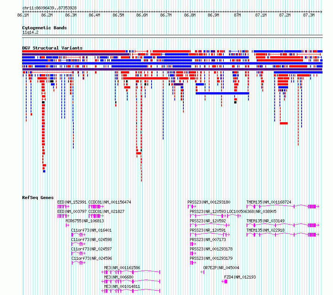
Task: Click the PRSS23 NM_001293180 gene model glyph
Action: (x=192, y=207)
